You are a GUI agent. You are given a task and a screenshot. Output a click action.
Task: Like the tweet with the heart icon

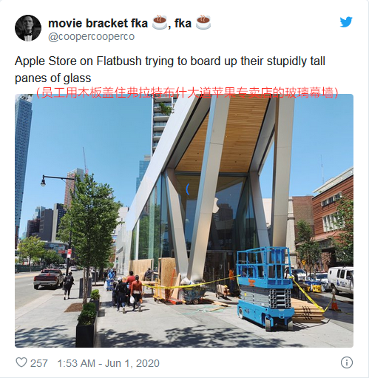[21, 362]
